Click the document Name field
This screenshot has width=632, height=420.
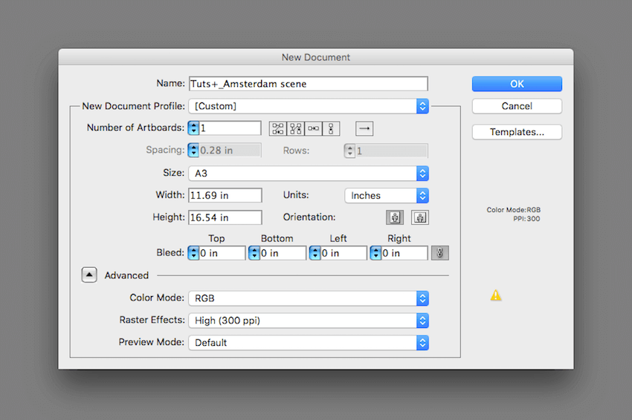tap(309, 84)
